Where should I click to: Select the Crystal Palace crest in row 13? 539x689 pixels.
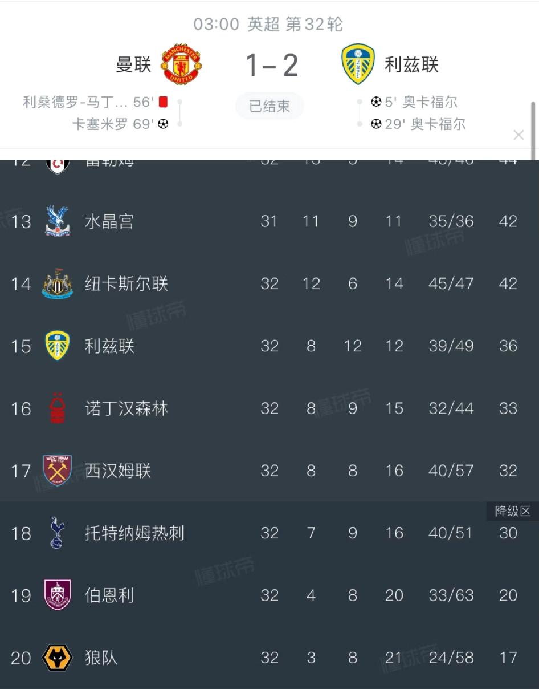(x=56, y=221)
